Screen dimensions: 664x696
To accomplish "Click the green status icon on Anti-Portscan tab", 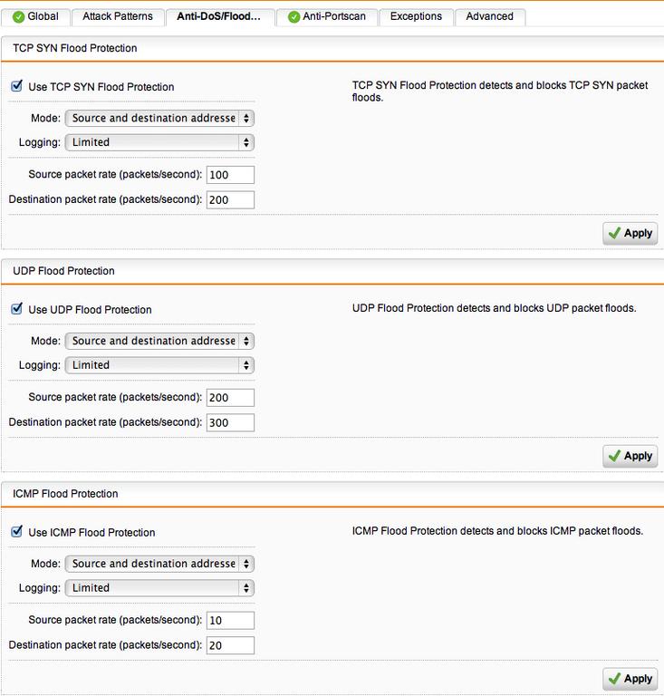I will coord(294,17).
